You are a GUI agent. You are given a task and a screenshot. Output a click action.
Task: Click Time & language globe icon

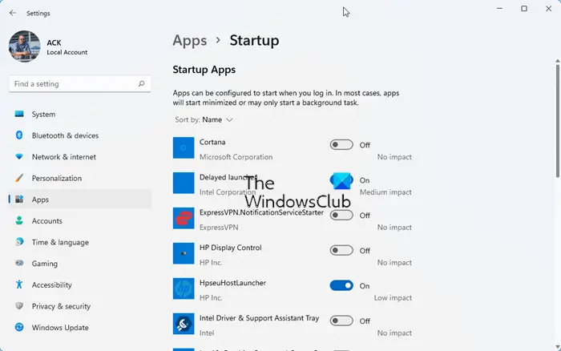click(x=19, y=242)
